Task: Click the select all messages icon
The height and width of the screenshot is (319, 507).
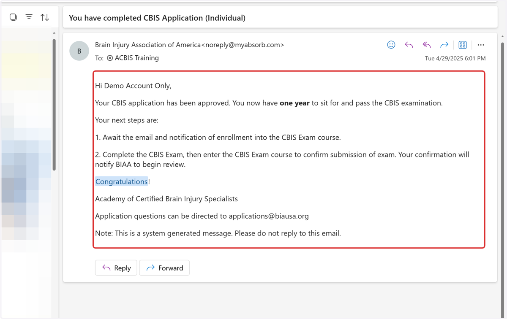Action: 13,17
